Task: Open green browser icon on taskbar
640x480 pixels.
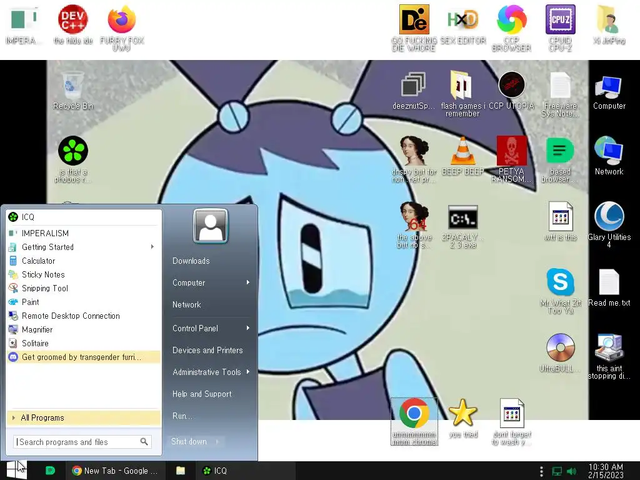Action: 50,471
